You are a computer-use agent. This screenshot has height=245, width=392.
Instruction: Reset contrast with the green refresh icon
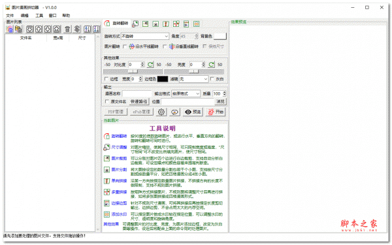pyautogui.click(x=150, y=65)
